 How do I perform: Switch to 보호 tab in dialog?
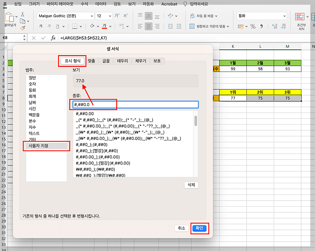click(157, 61)
